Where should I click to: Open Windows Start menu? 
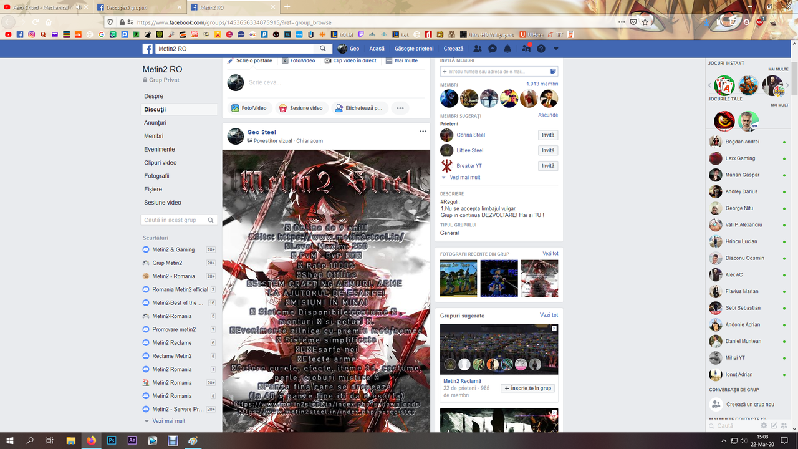click(10, 440)
